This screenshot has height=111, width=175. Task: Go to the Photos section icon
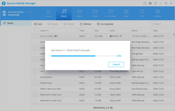(x=95, y=11)
